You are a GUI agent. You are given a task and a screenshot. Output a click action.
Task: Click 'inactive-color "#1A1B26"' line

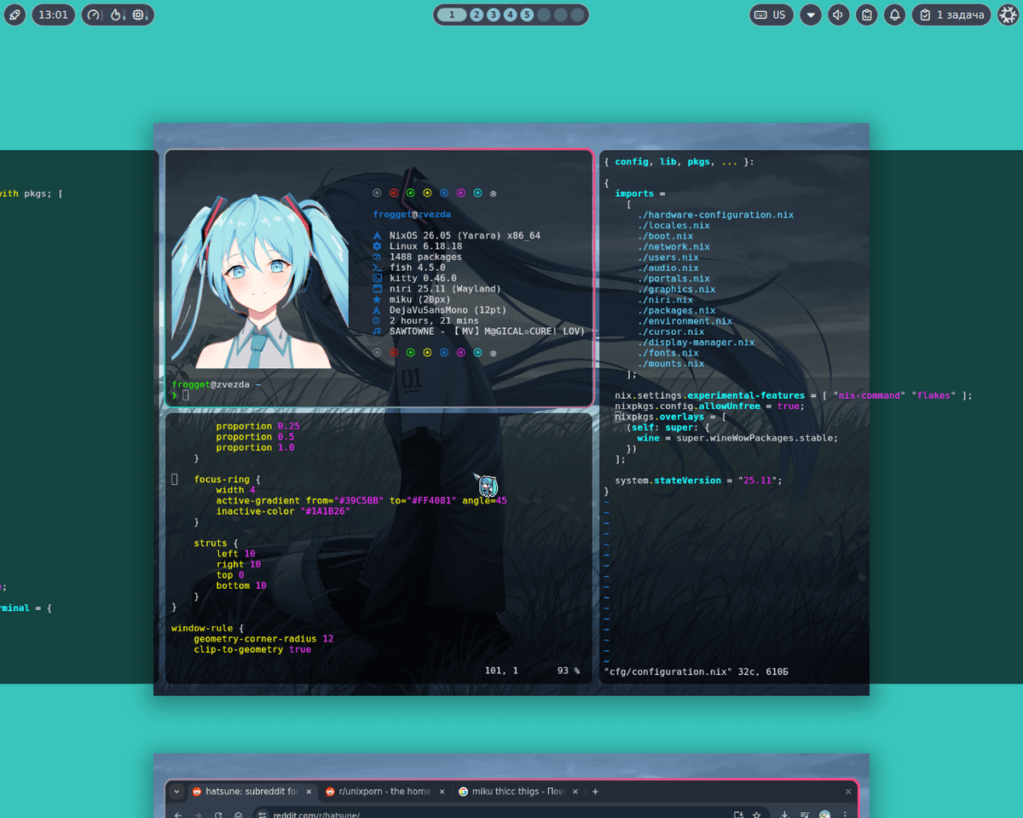coord(283,511)
